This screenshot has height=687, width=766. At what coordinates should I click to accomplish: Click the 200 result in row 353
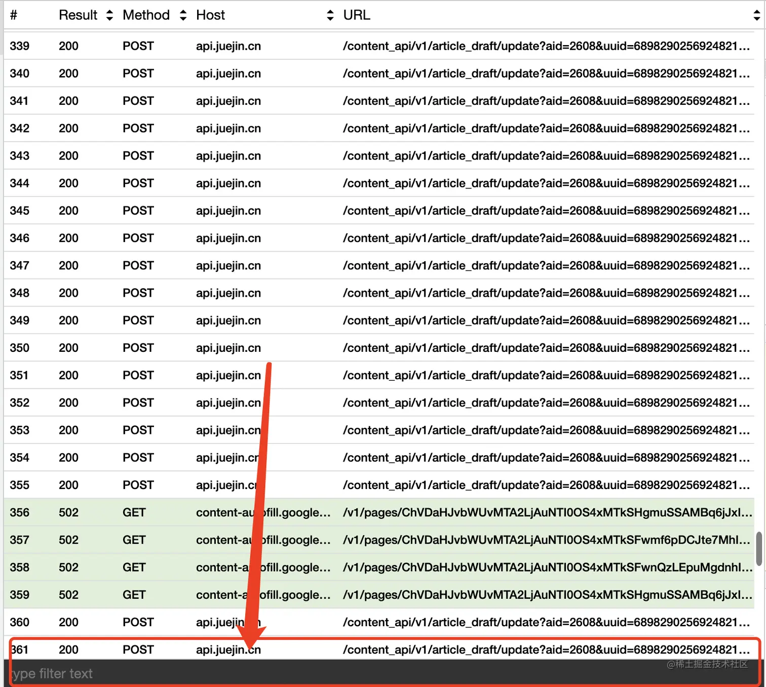tap(68, 430)
